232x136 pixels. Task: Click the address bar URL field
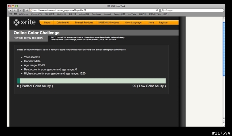[x=94, y=10]
